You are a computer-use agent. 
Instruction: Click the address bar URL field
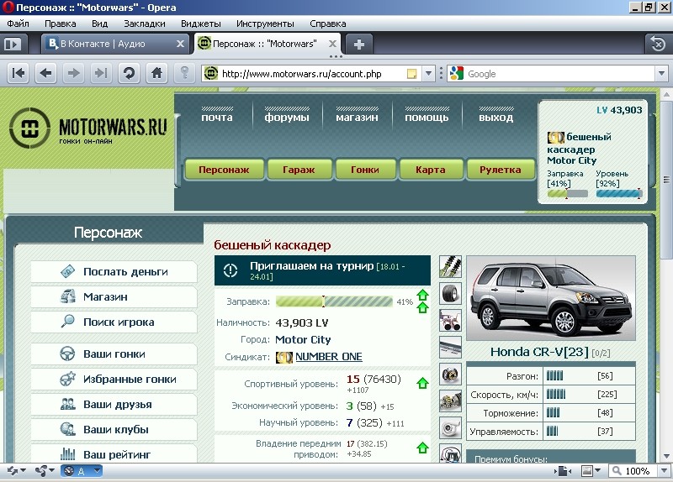coord(312,74)
